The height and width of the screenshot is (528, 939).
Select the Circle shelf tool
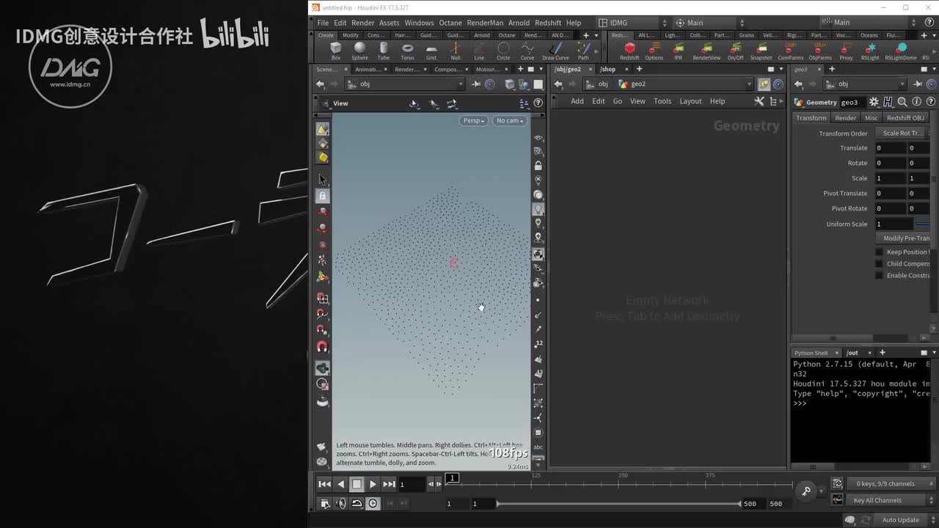tap(503, 51)
